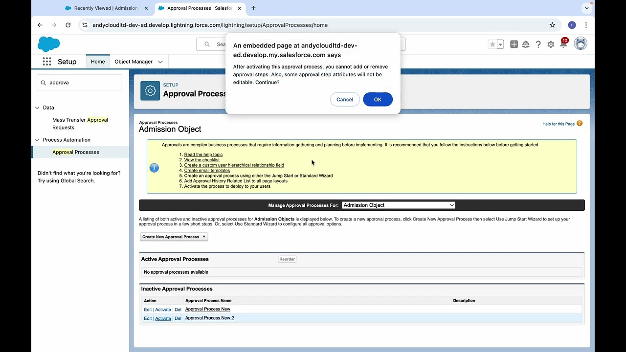
Task: Edit Approval Process New
Action: 148,309
